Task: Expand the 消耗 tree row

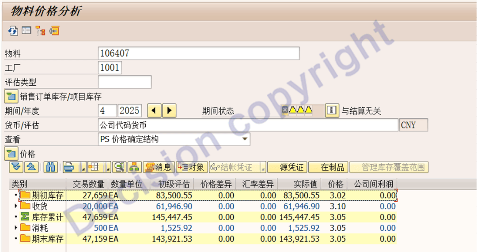Action: (x=16, y=228)
